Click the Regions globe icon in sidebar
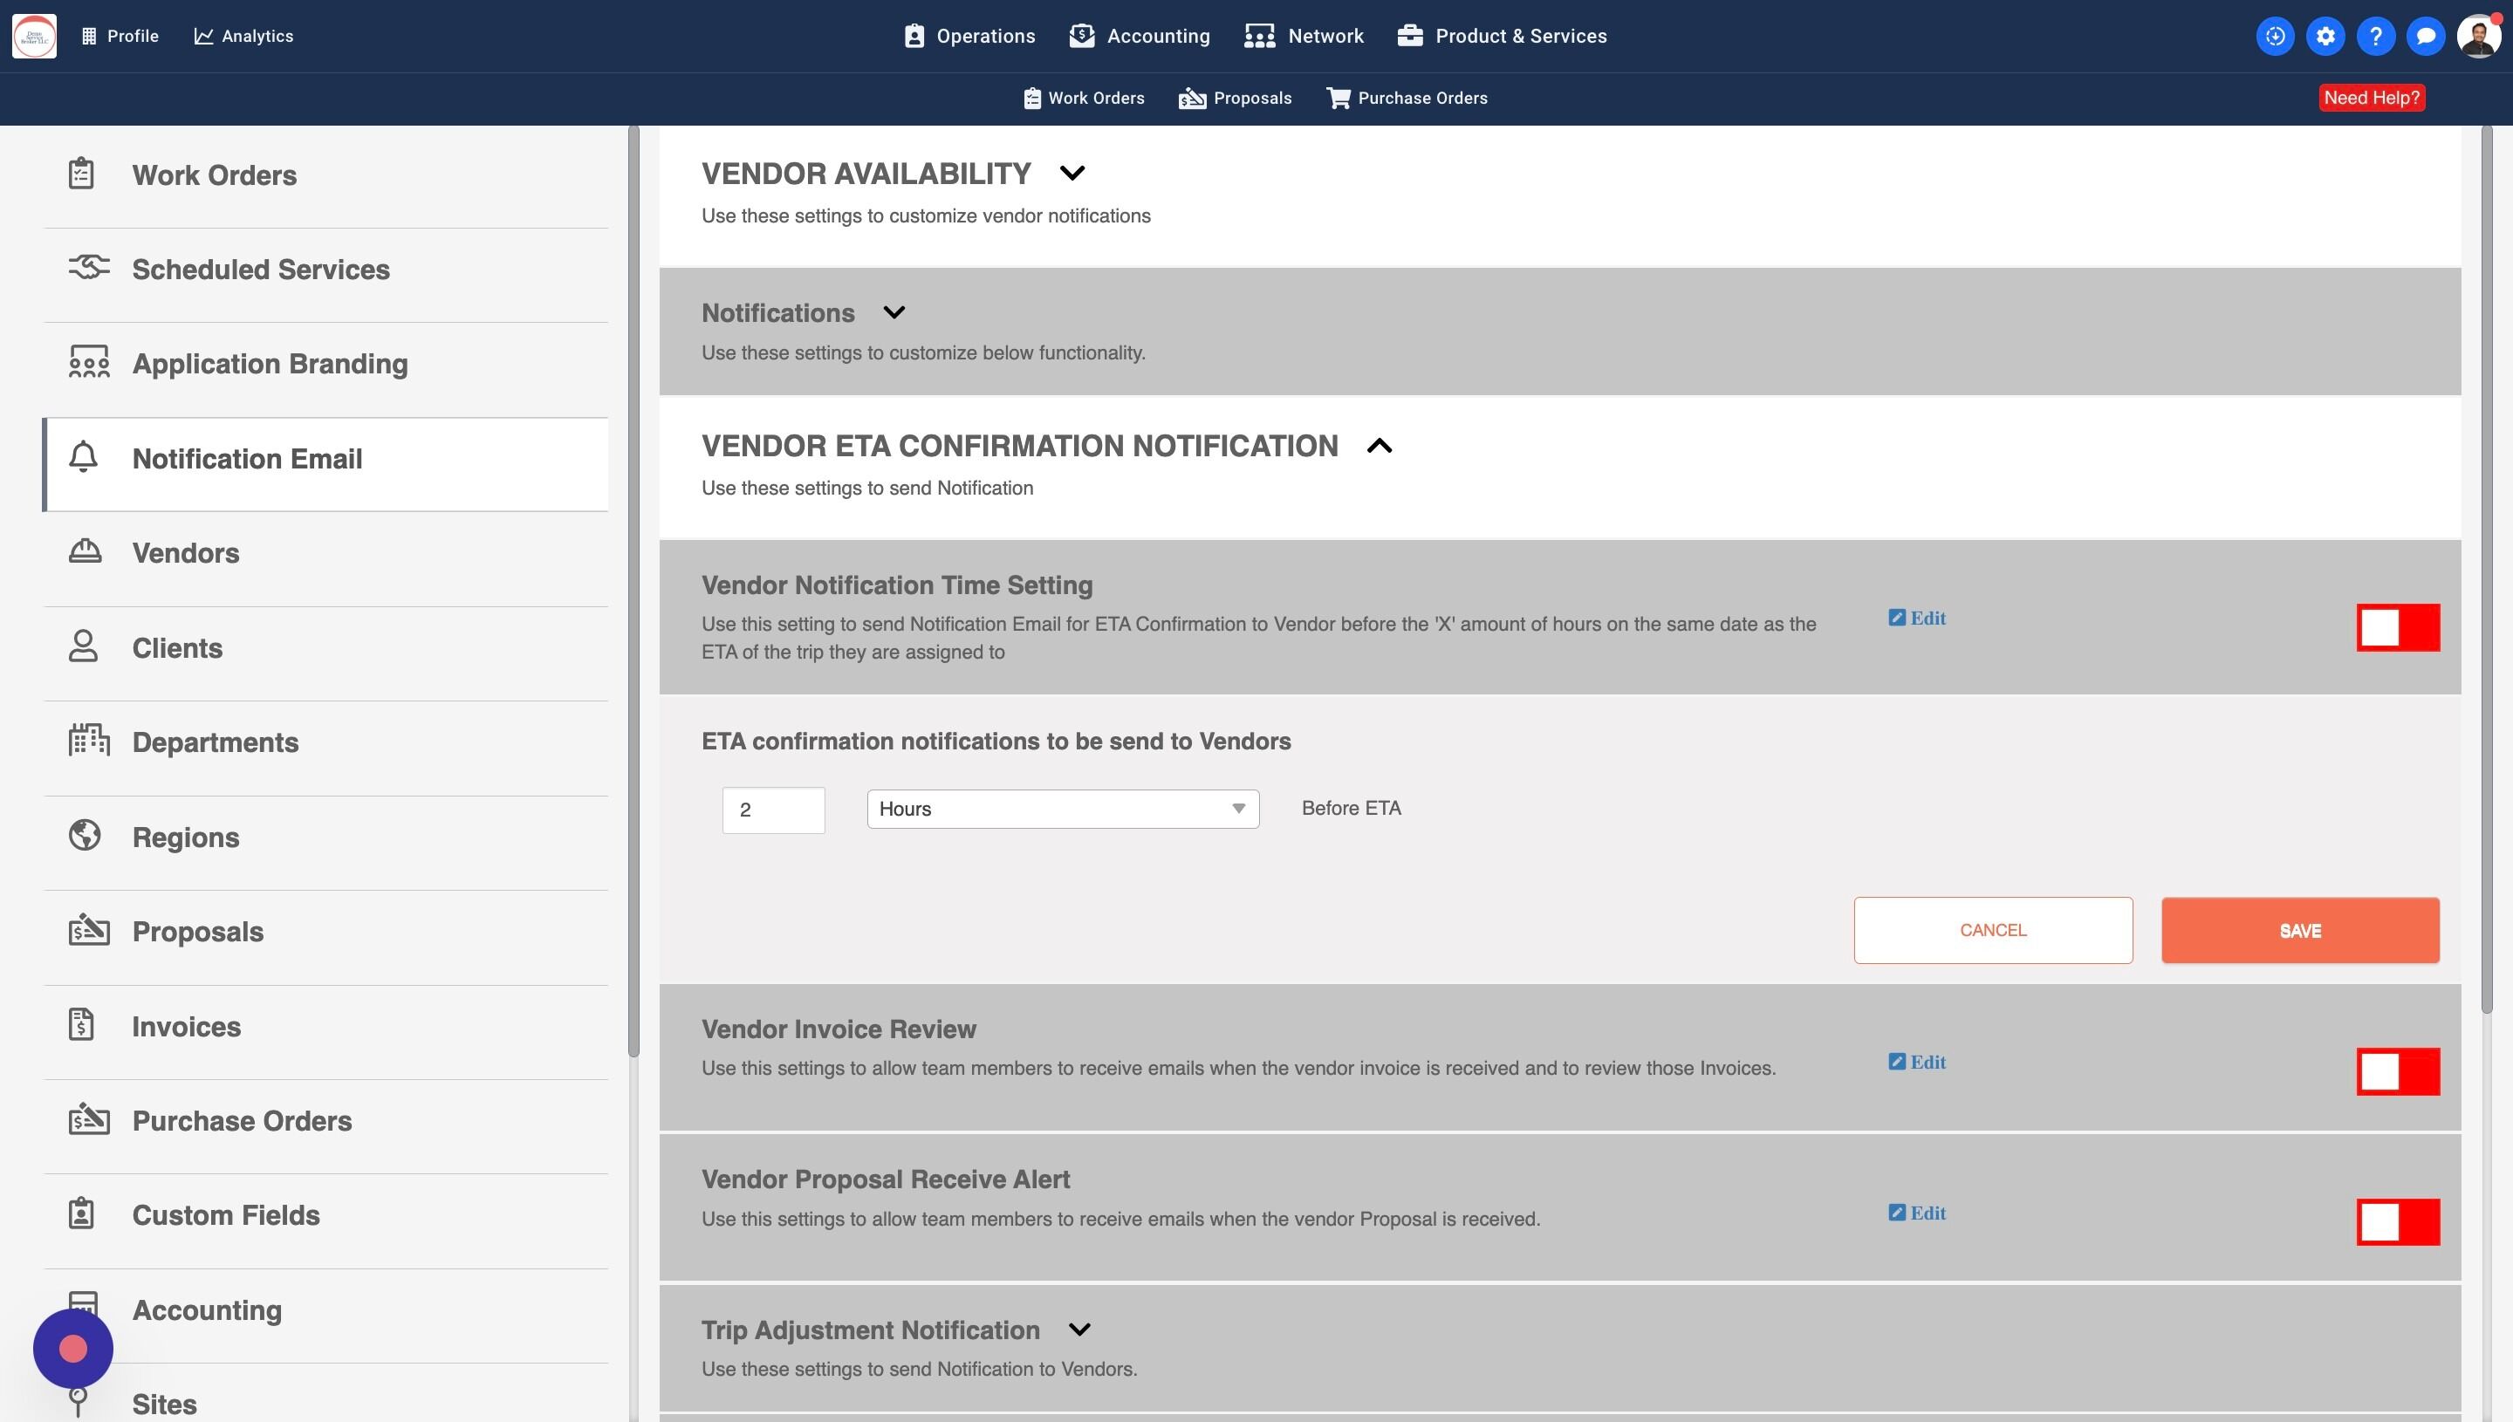 pos(85,836)
